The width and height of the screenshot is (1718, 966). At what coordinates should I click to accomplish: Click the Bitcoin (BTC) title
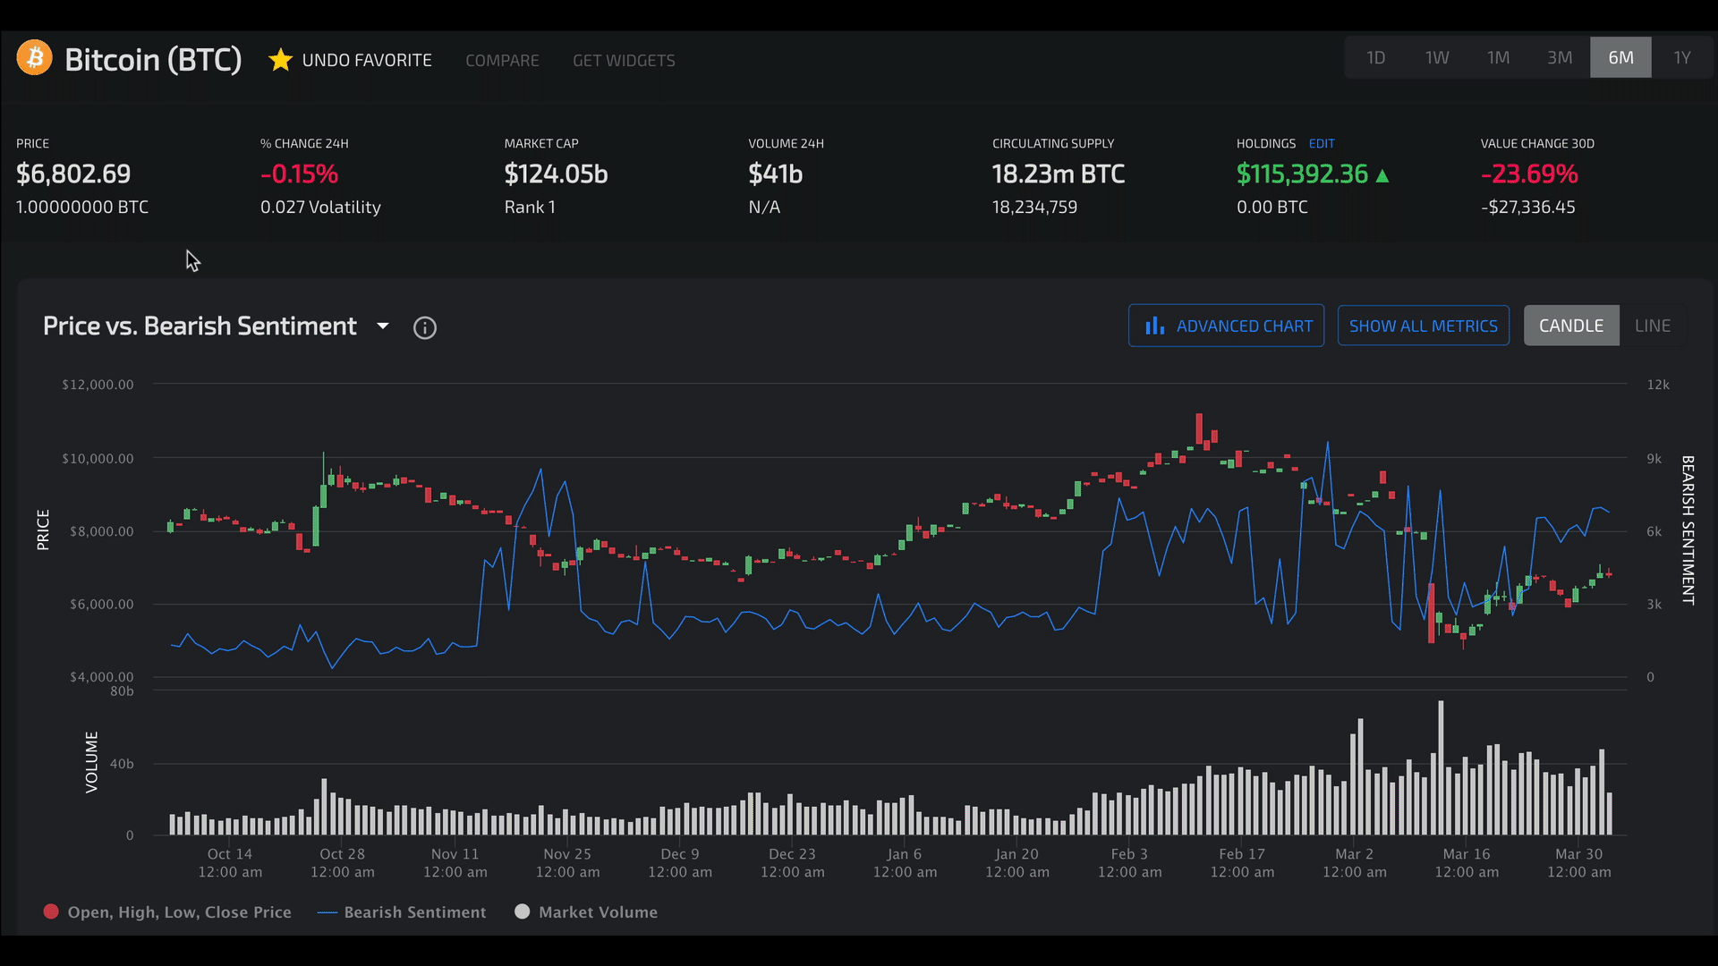point(153,59)
